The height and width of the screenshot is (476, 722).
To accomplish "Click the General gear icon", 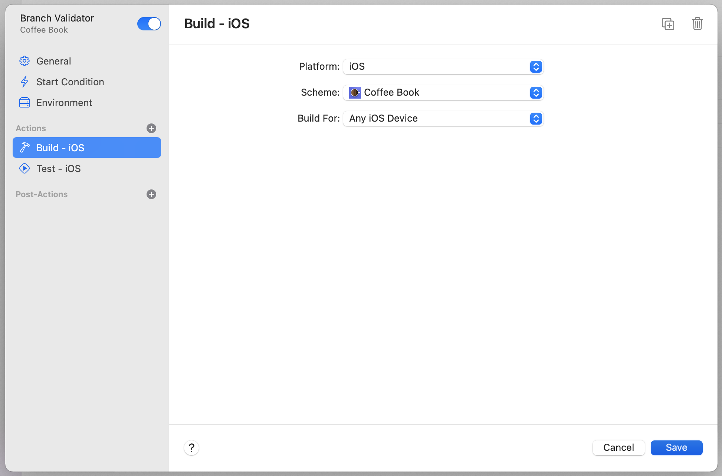I will pos(24,61).
